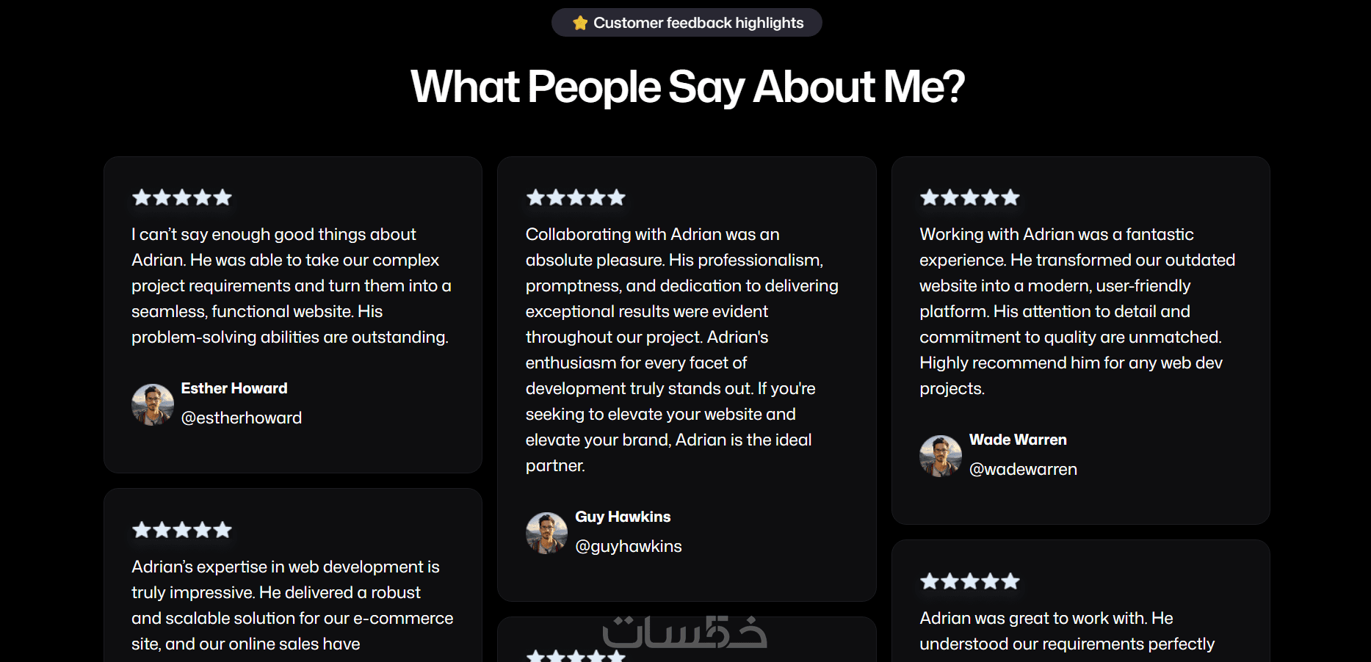The height and width of the screenshot is (662, 1371).
Task: Click the e-commerce review star rating
Action: (182, 530)
